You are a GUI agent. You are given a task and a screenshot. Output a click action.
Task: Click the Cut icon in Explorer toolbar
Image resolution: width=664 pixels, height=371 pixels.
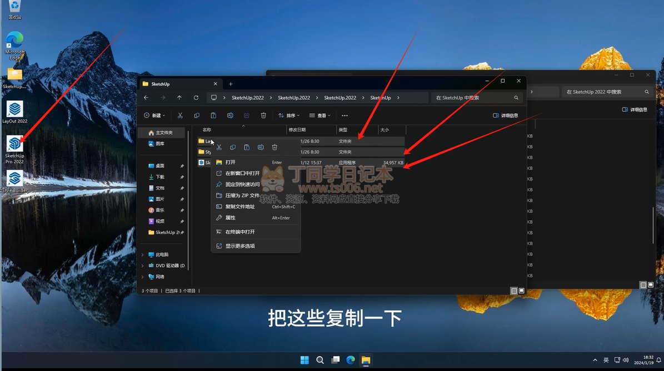(x=180, y=115)
